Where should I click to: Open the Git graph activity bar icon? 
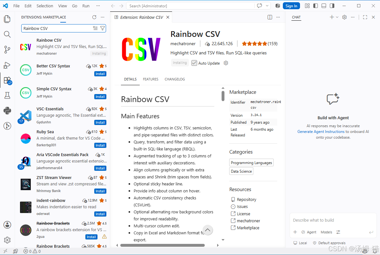[x=7, y=126]
